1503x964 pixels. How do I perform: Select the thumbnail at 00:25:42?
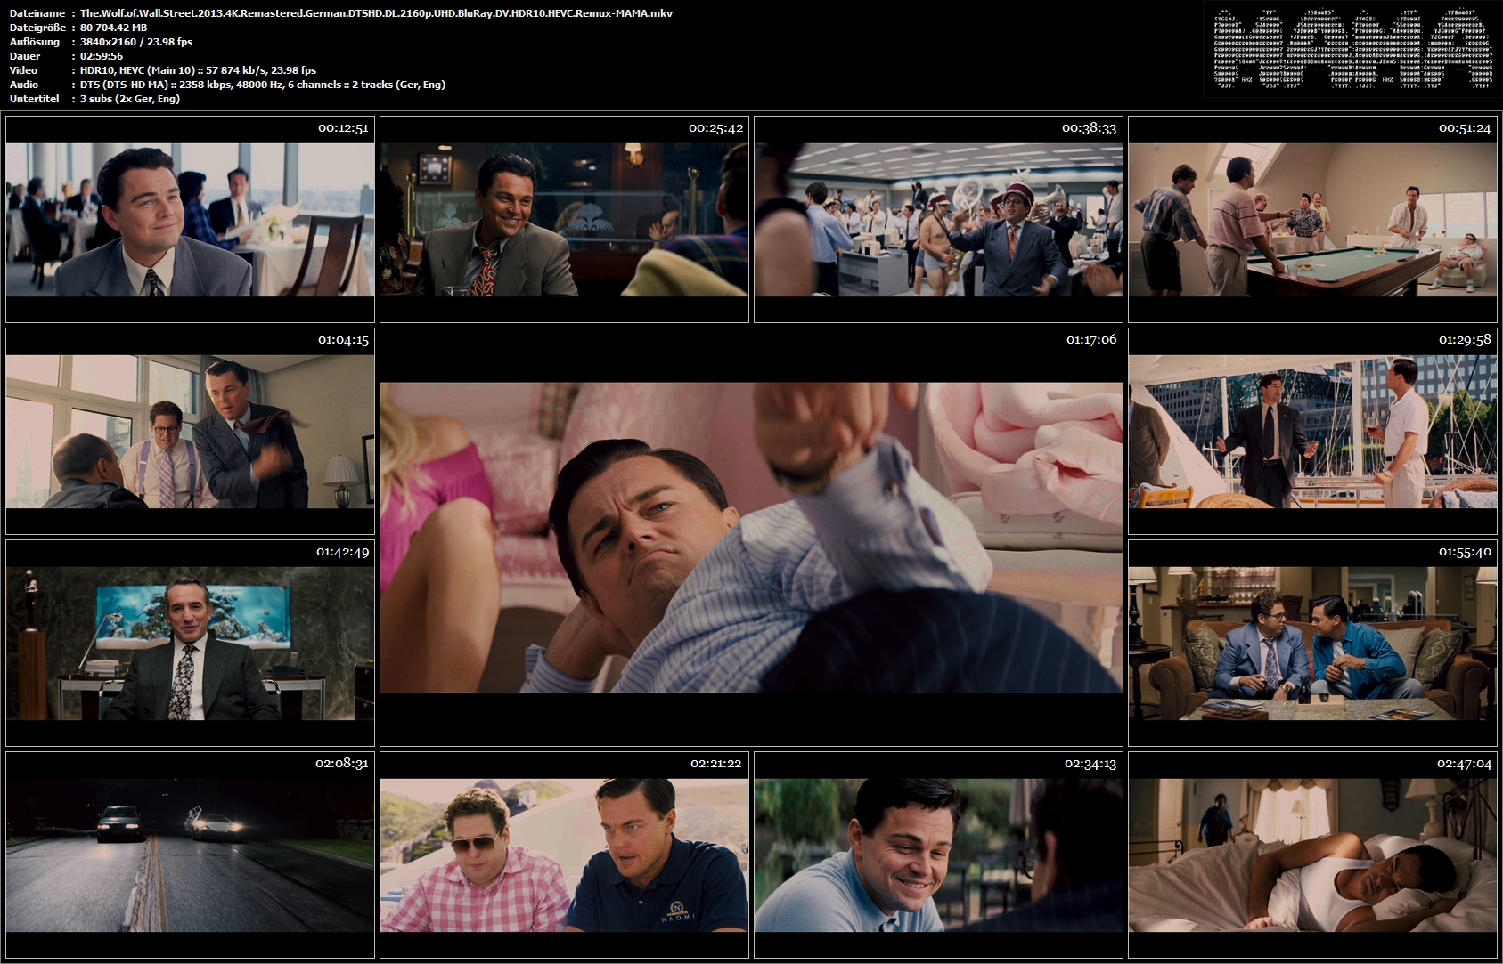(x=564, y=219)
